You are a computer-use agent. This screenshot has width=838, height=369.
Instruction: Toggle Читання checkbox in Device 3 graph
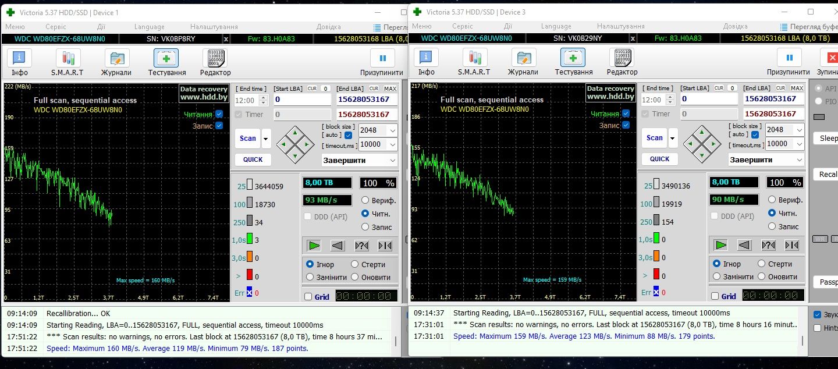pyautogui.click(x=626, y=113)
